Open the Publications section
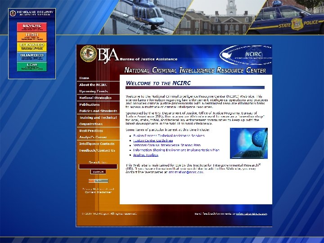This screenshot has width=324, height=243. [90, 104]
